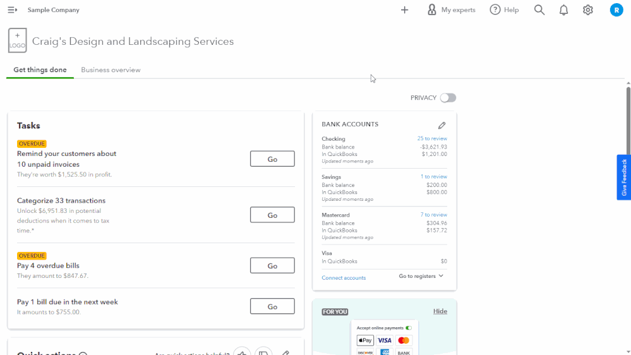631x355 pixels.
Task: View notifications bell
Action: click(563, 9)
